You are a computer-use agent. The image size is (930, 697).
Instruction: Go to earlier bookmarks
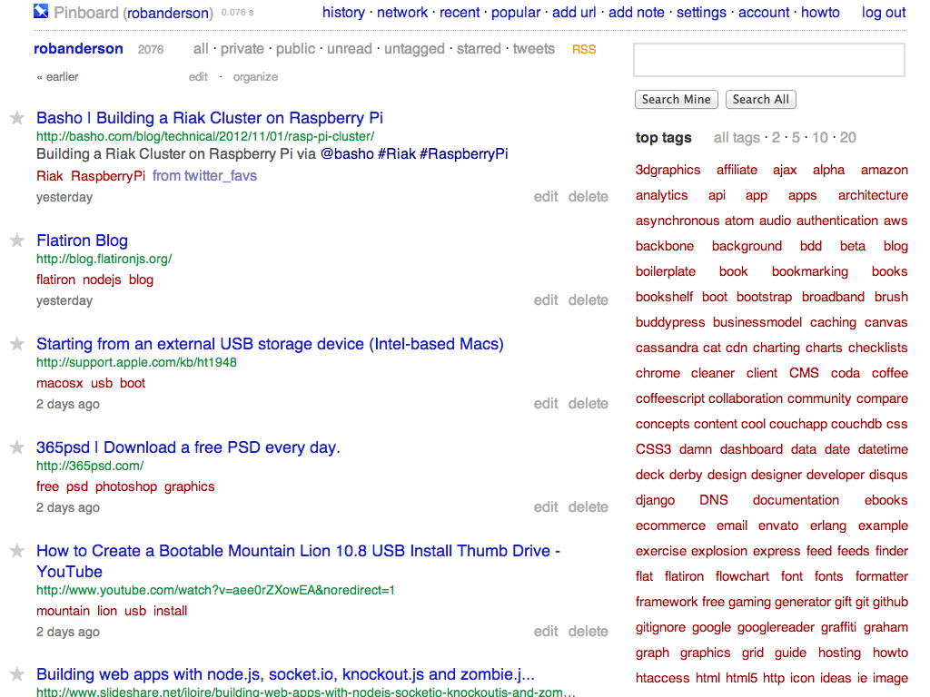point(57,76)
